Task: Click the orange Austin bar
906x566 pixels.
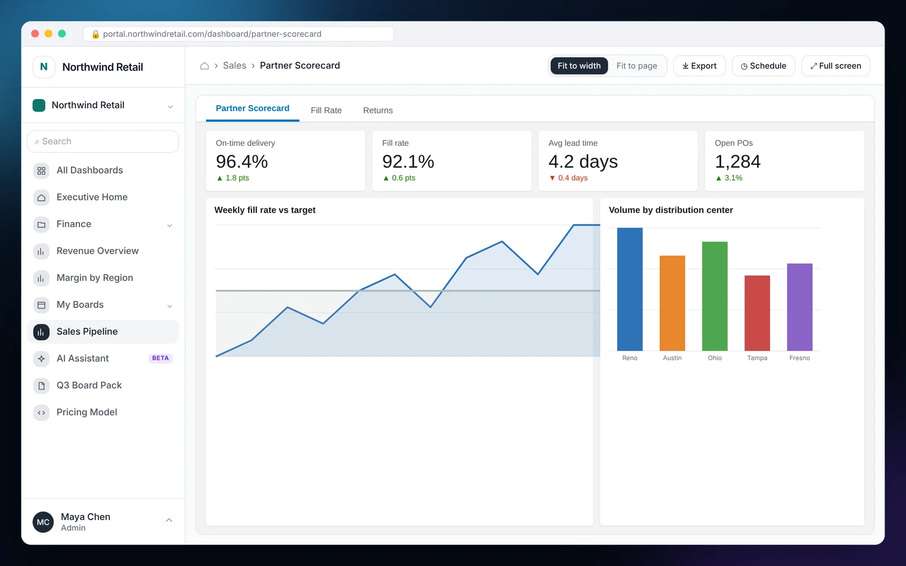Action: pos(672,303)
